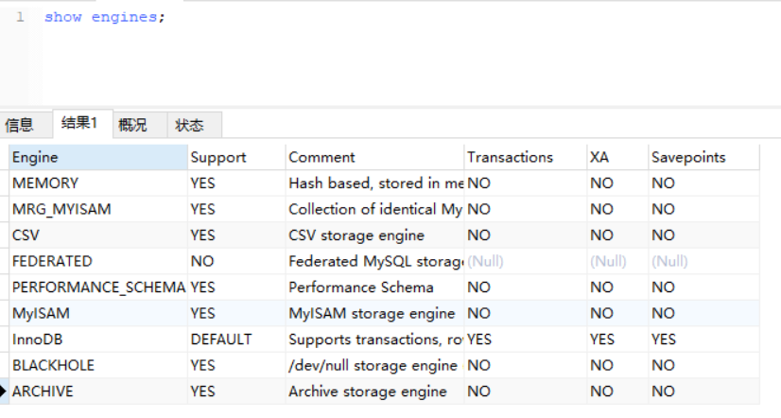Viewport: 781px width, 418px height.
Task: Click the current row arrow beside ARCHIVE
Action: pyautogui.click(x=5, y=392)
